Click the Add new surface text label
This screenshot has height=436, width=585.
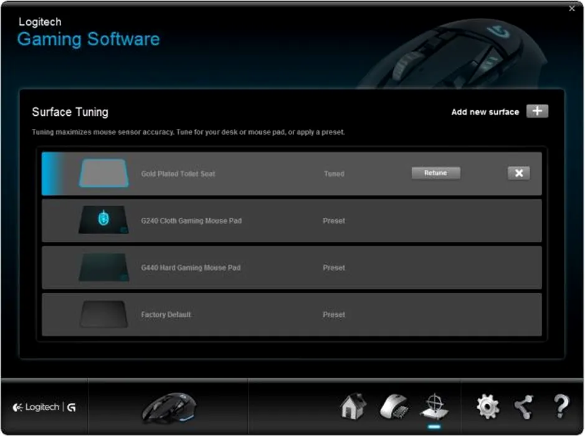pos(485,112)
